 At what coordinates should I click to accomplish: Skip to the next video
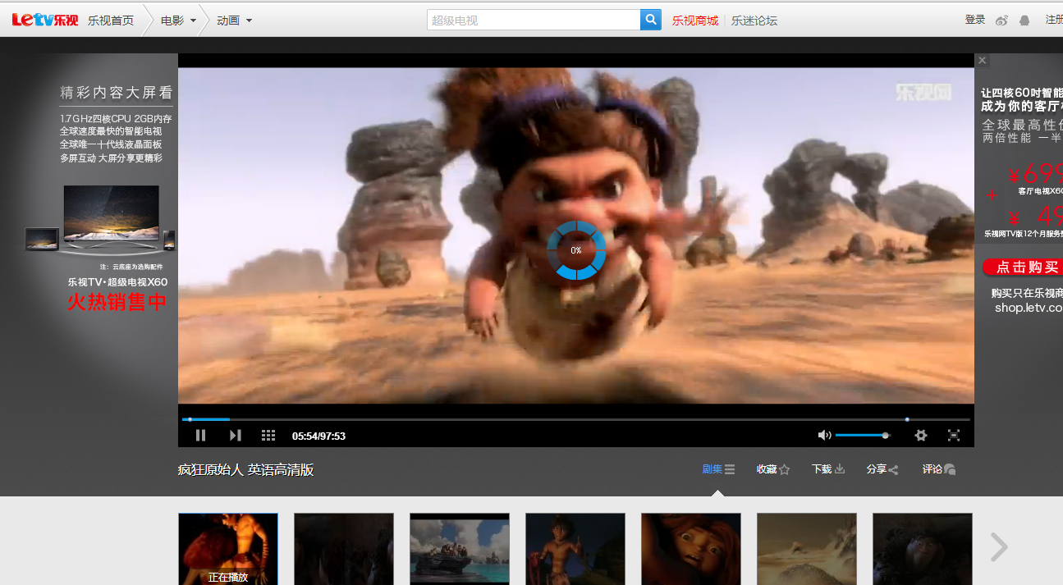click(x=236, y=436)
